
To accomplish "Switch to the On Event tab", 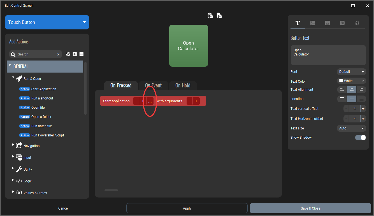I will pos(153,85).
